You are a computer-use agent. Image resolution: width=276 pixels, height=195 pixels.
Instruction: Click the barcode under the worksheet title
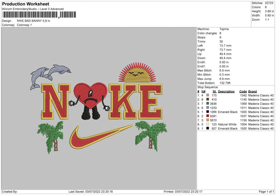pos(40,15)
